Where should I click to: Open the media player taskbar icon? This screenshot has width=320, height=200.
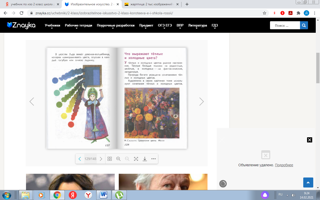[41, 195]
